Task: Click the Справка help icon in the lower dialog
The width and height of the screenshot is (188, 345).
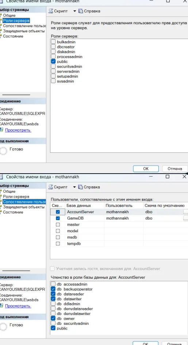Action: (x=81, y=187)
